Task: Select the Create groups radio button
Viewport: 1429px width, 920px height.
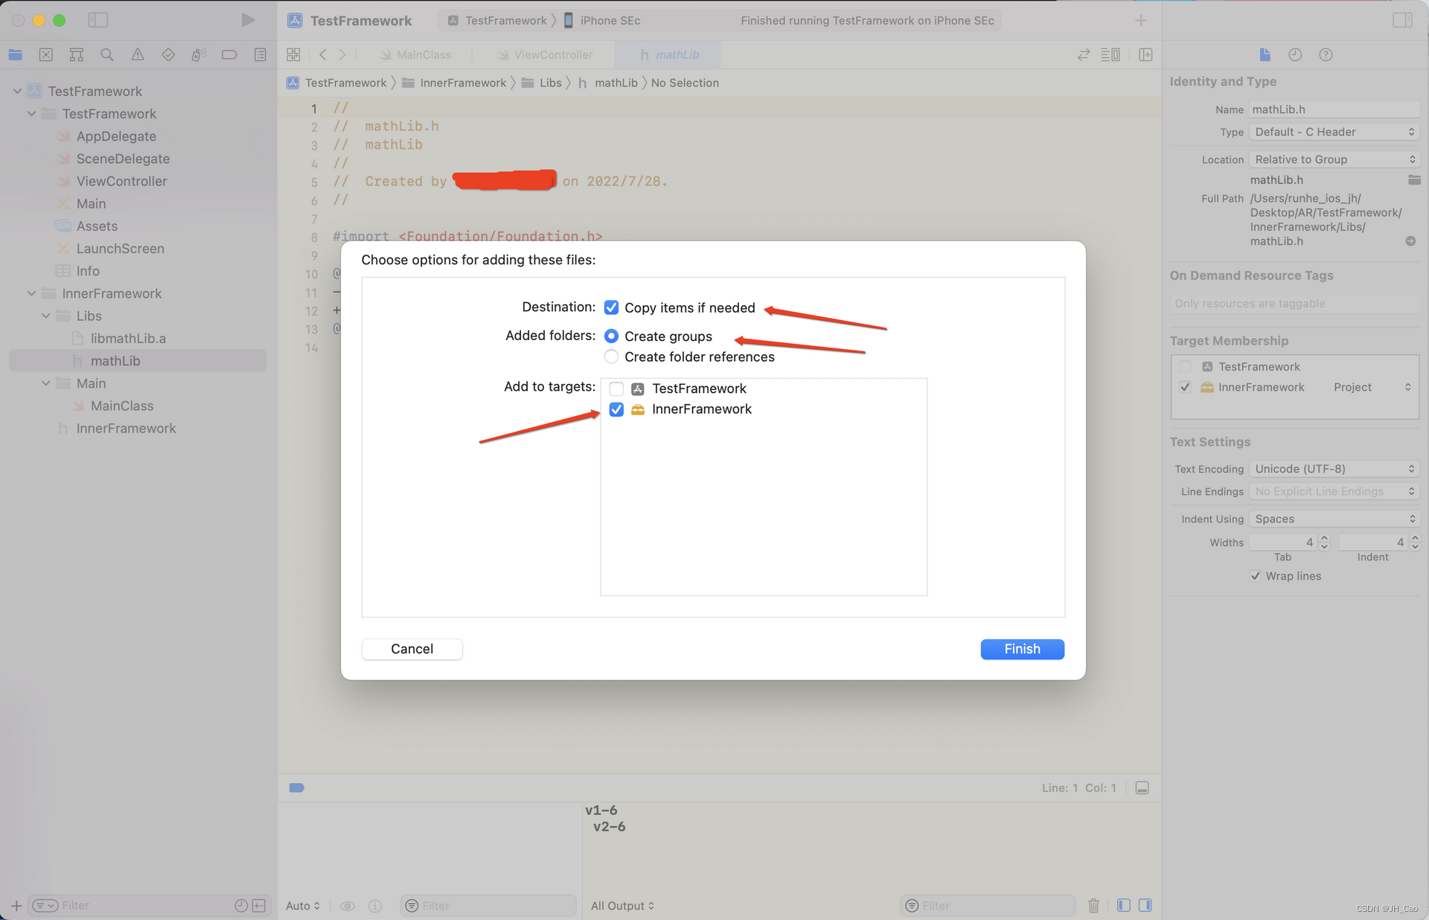Action: (611, 336)
